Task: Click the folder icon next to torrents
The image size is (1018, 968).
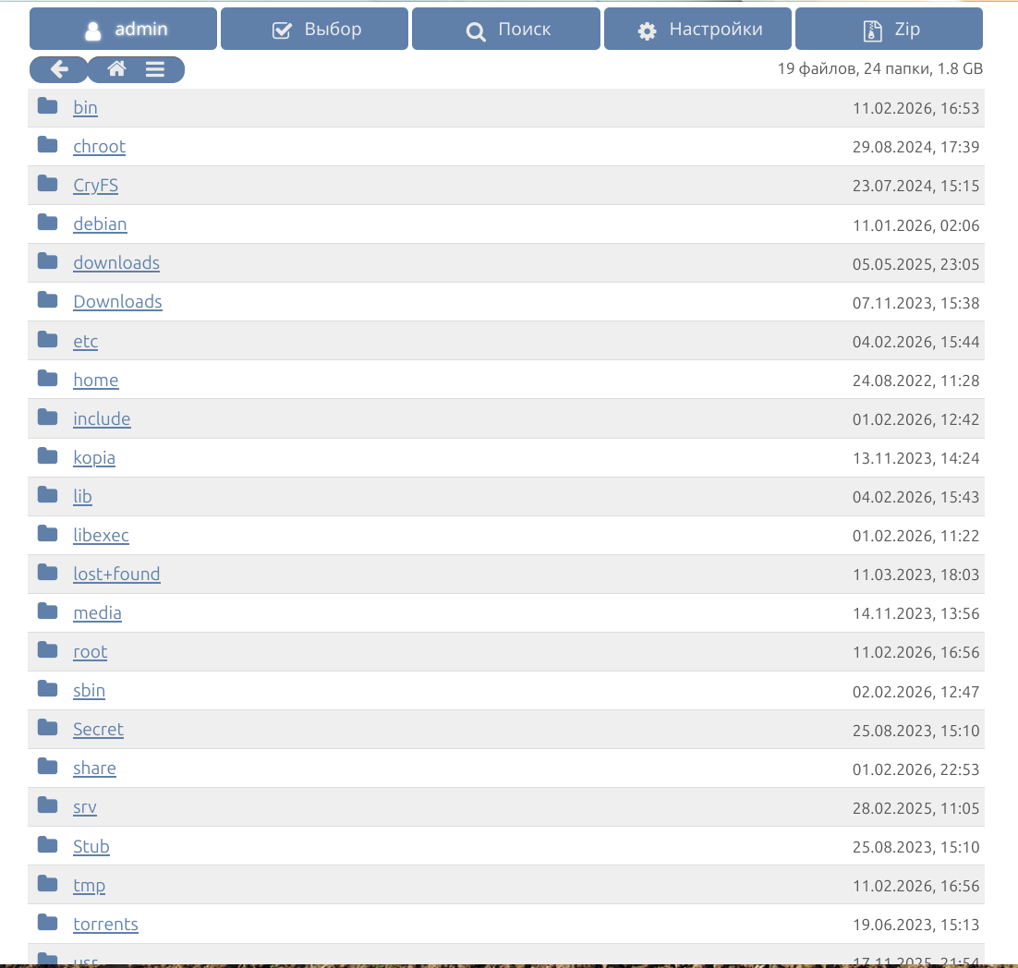Action: [x=48, y=924]
